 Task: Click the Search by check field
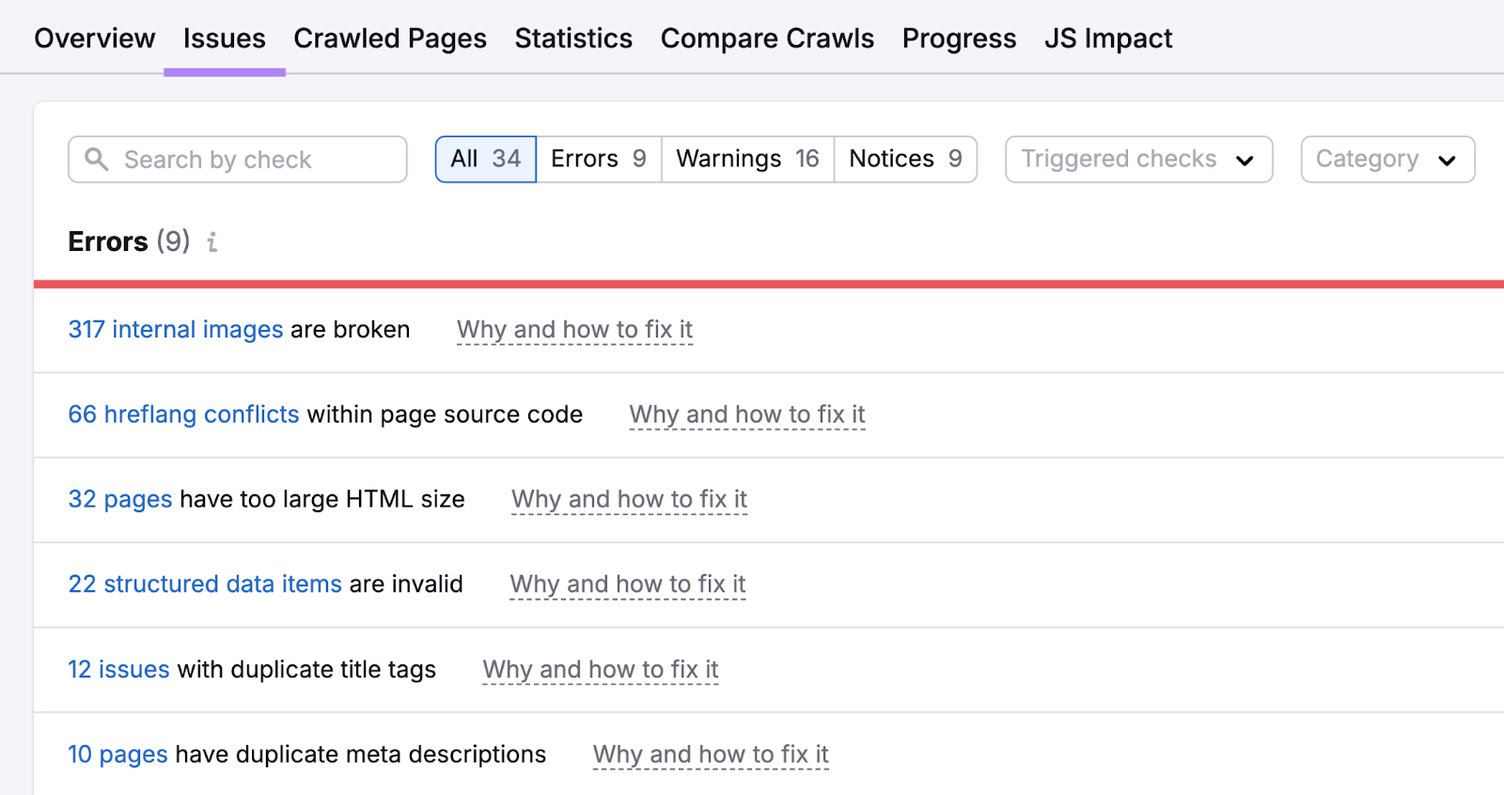254,159
